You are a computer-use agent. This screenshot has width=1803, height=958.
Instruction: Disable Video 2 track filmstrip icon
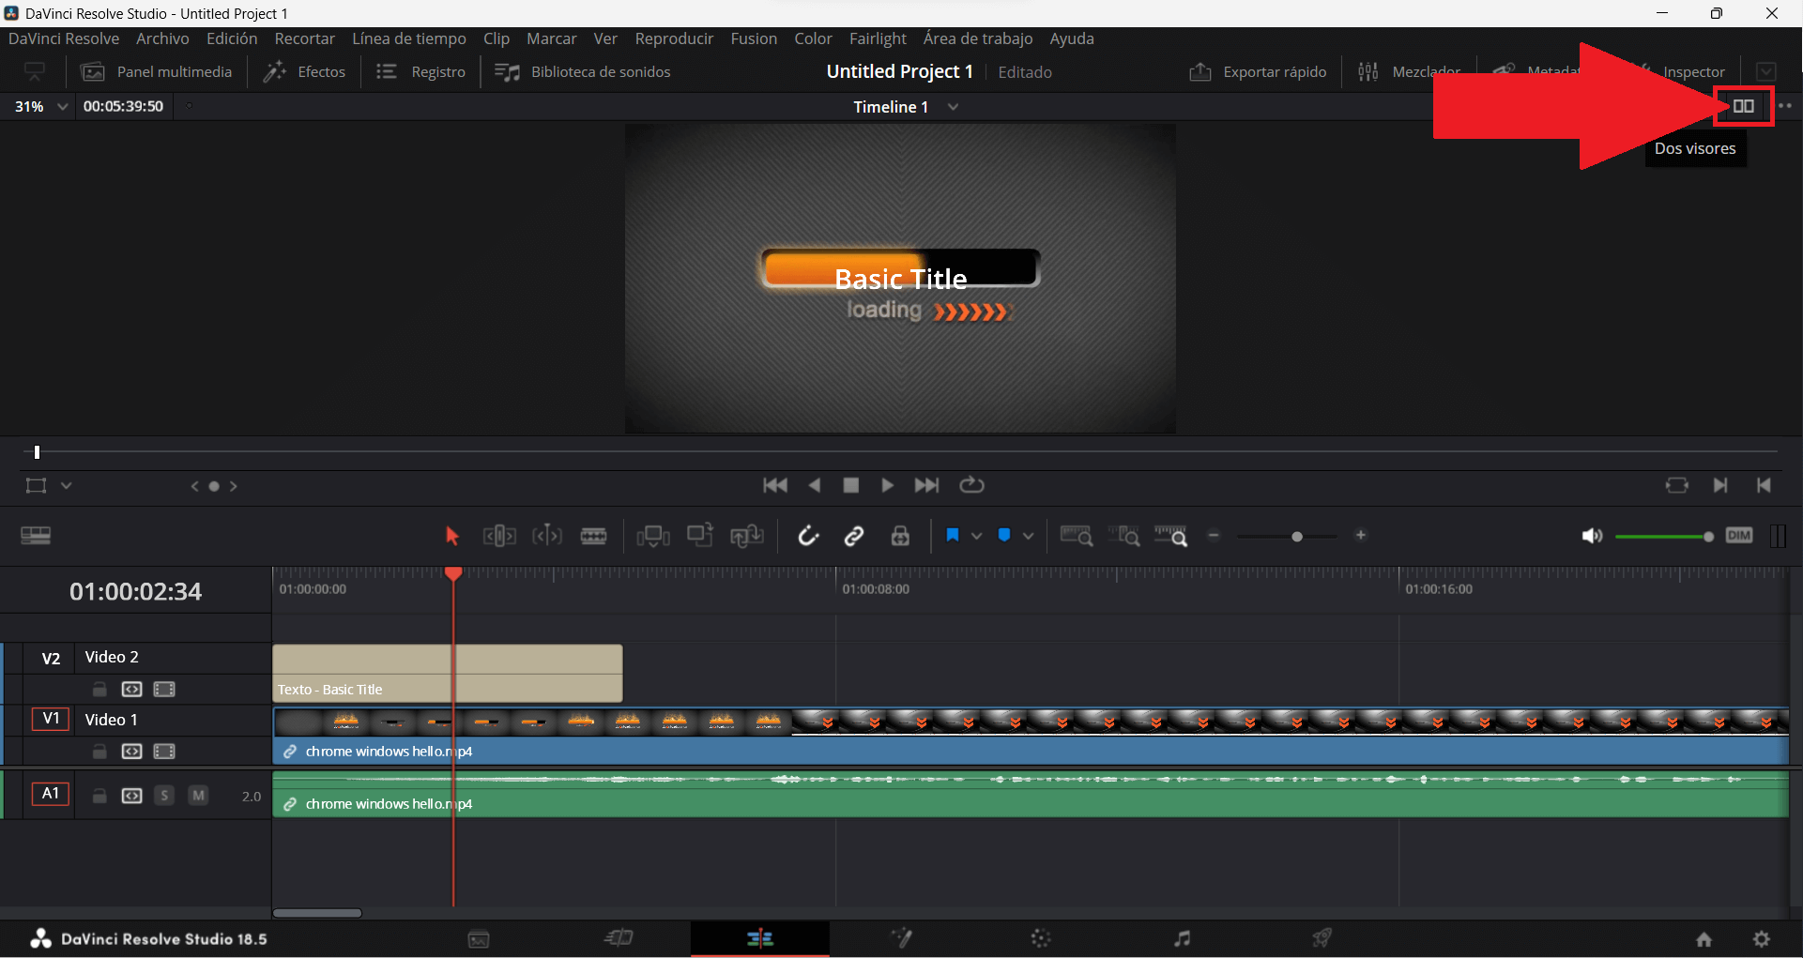[x=164, y=690]
